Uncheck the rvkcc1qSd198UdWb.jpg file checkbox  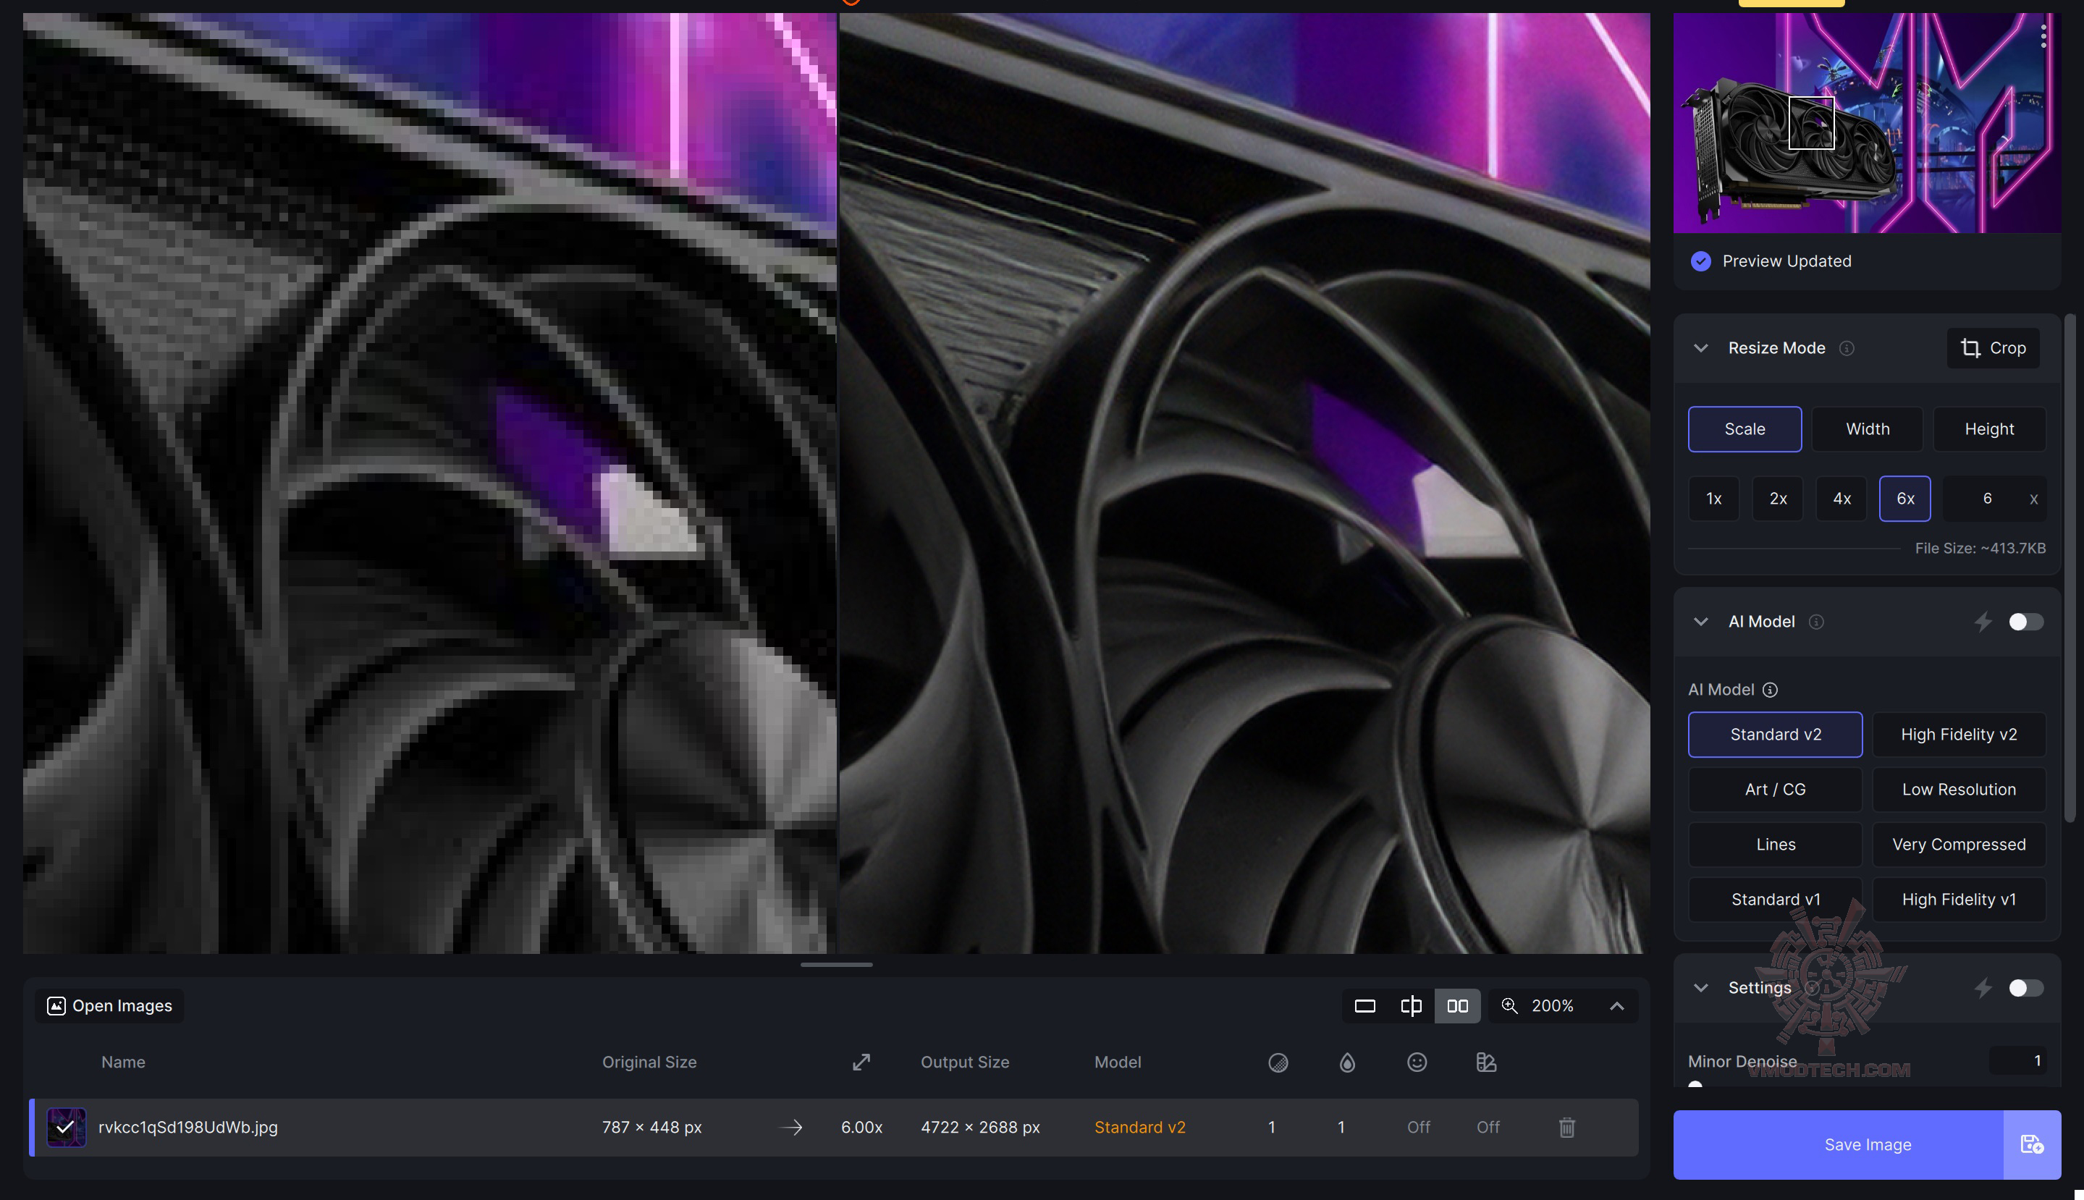tap(66, 1127)
